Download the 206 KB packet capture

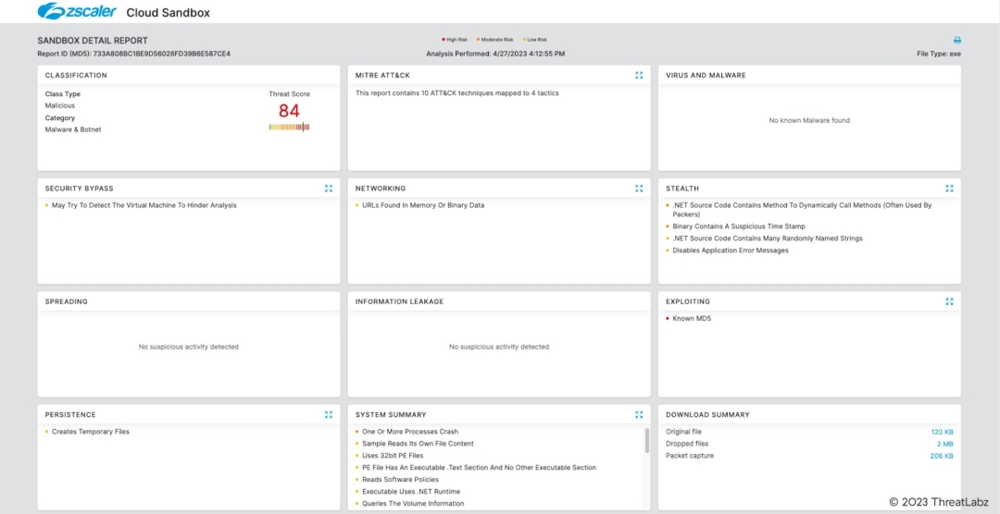click(x=942, y=456)
